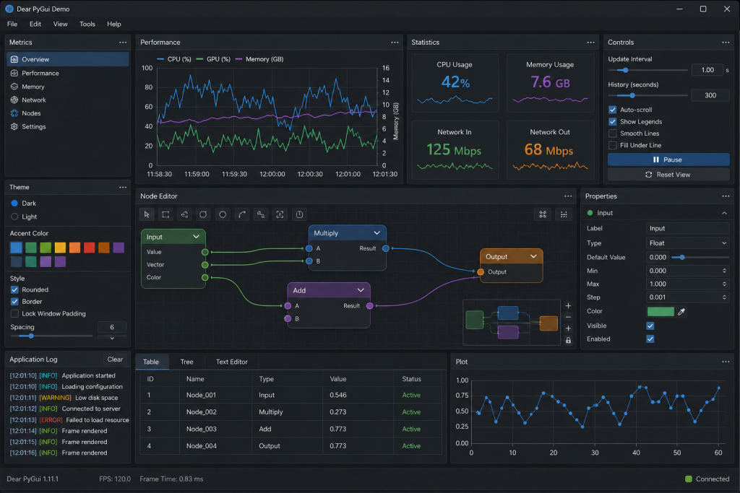Select the Light theme radio button

point(14,217)
